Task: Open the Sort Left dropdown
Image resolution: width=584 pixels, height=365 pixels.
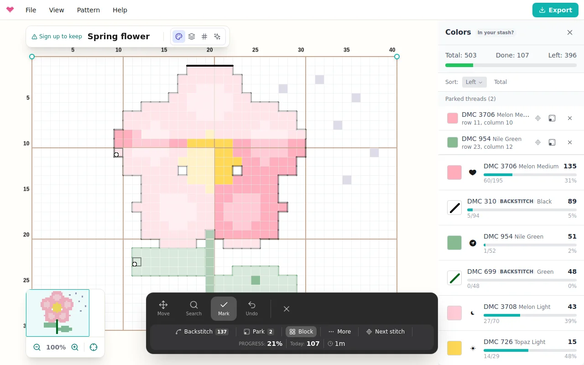Action: tap(474, 82)
